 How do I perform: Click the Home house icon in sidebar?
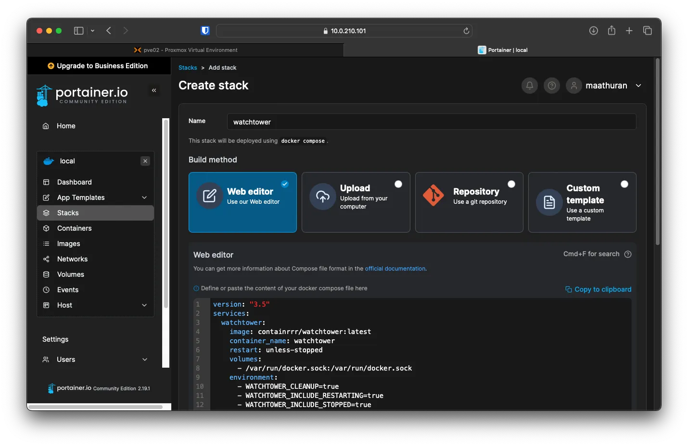click(x=46, y=126)
